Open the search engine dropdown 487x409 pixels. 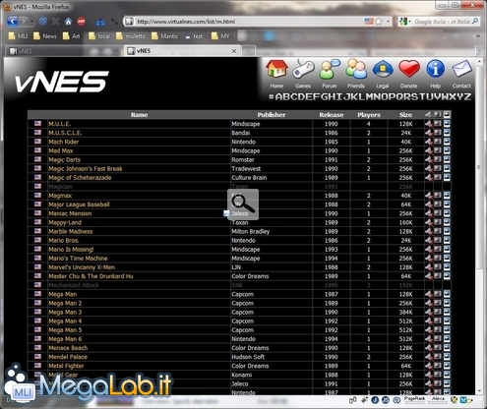[405, 22]
